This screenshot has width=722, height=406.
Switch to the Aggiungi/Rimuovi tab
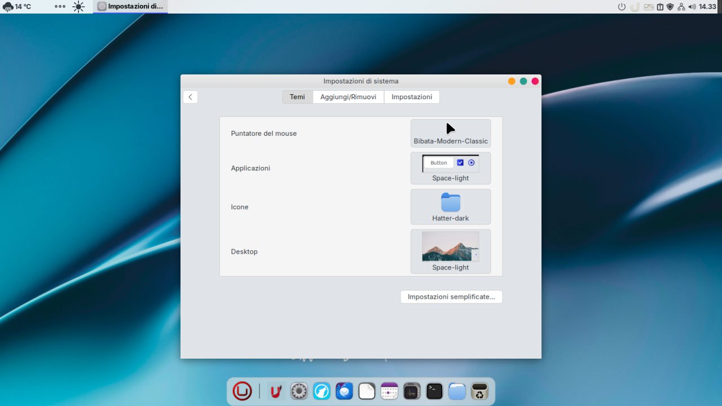point(348,97)
